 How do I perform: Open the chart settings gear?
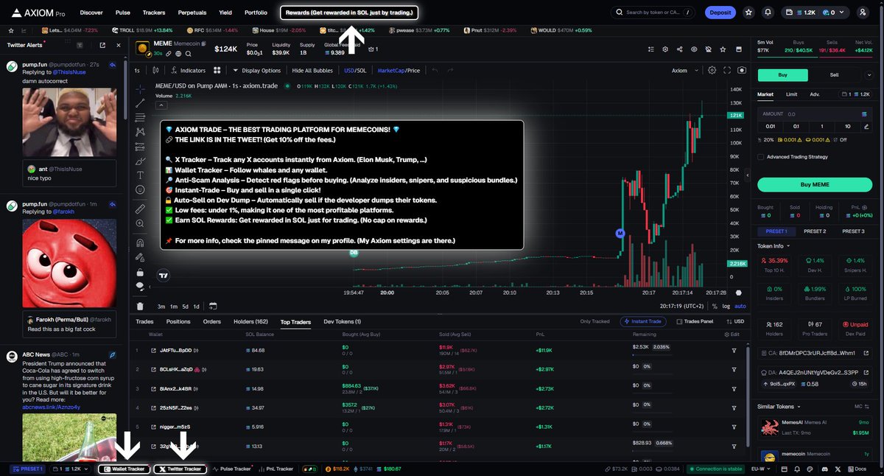[x=712, y=71]
